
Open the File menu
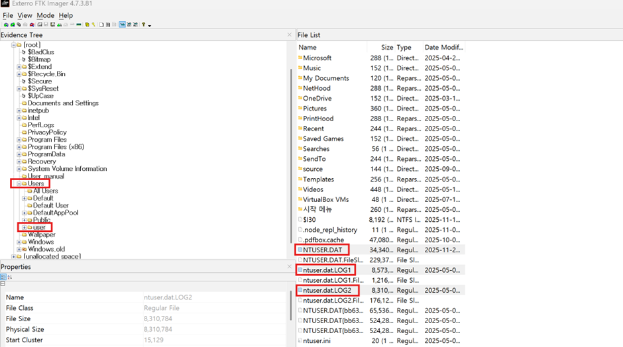click(x=7, y=15)
